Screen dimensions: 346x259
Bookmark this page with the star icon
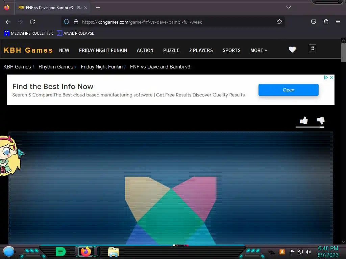pyautogui.click(x=279, y=22)
